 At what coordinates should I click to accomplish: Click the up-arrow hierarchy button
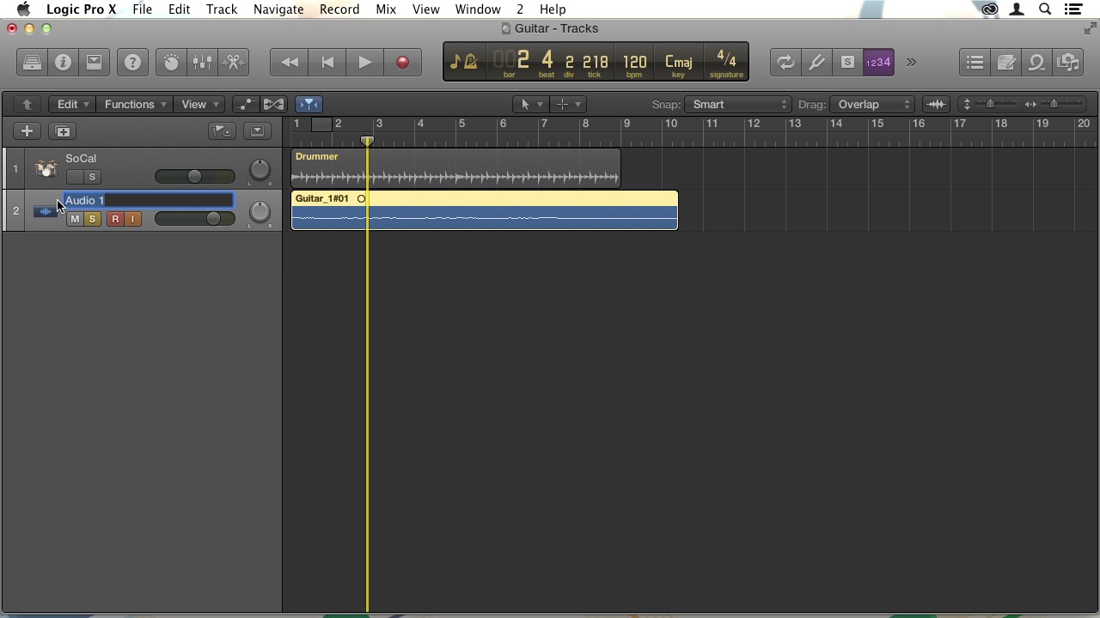pyautogui.click(x=27, y=105)
